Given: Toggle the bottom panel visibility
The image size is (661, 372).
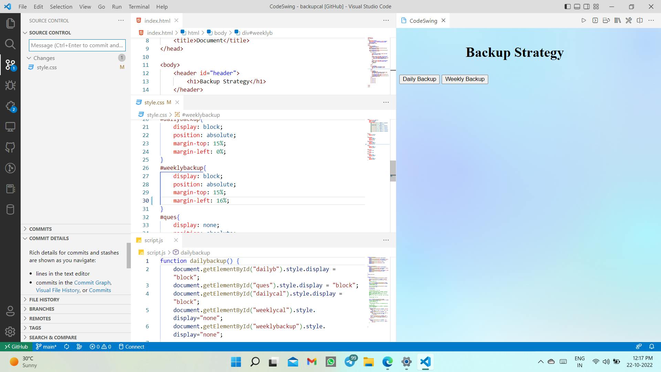Looking at the screenshot, I should click(x=577, y=7).
